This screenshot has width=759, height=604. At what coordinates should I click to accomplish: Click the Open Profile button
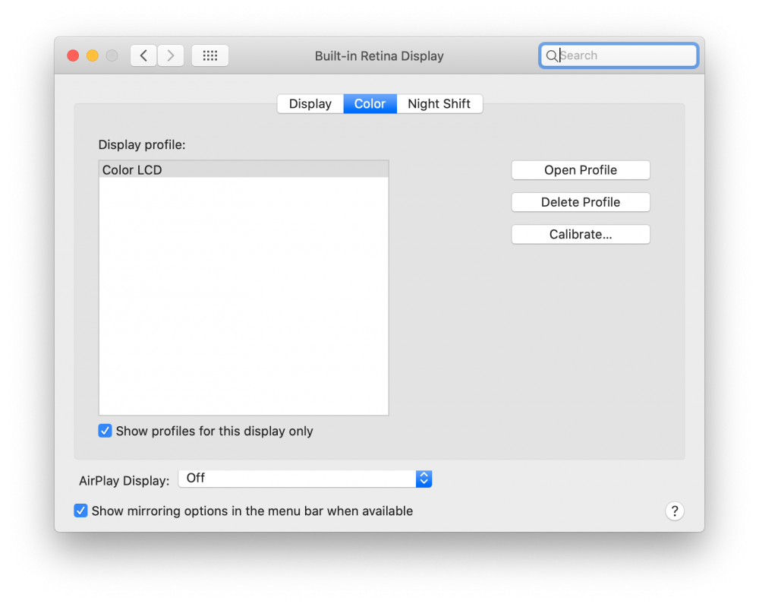(580, 169)
